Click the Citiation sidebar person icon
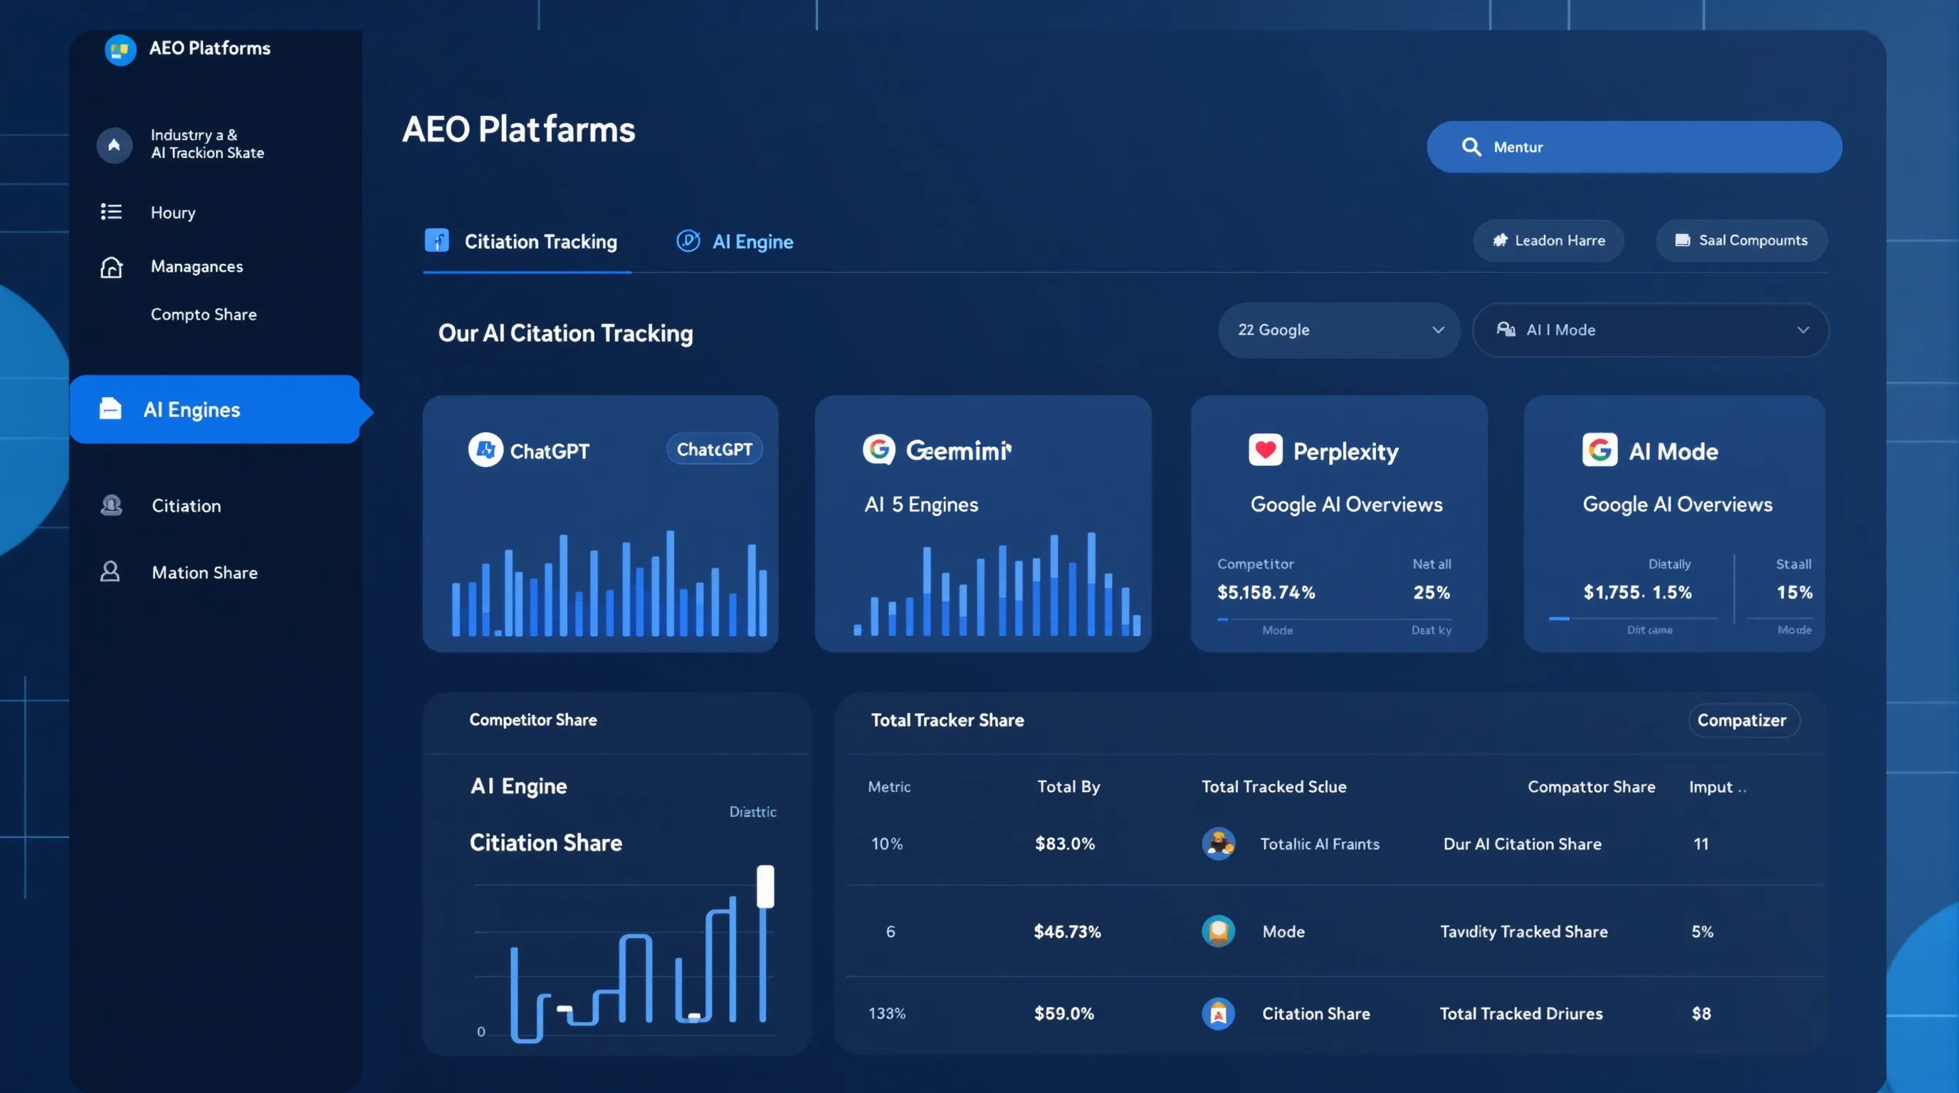 coord(111,505)
